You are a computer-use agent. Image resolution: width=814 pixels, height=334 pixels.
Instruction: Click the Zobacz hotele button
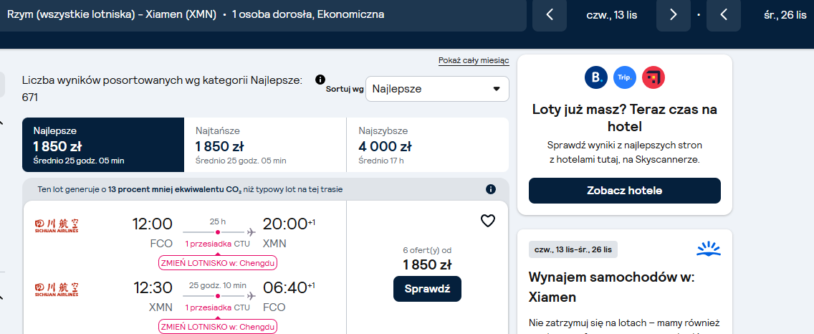tap(625, 191)
